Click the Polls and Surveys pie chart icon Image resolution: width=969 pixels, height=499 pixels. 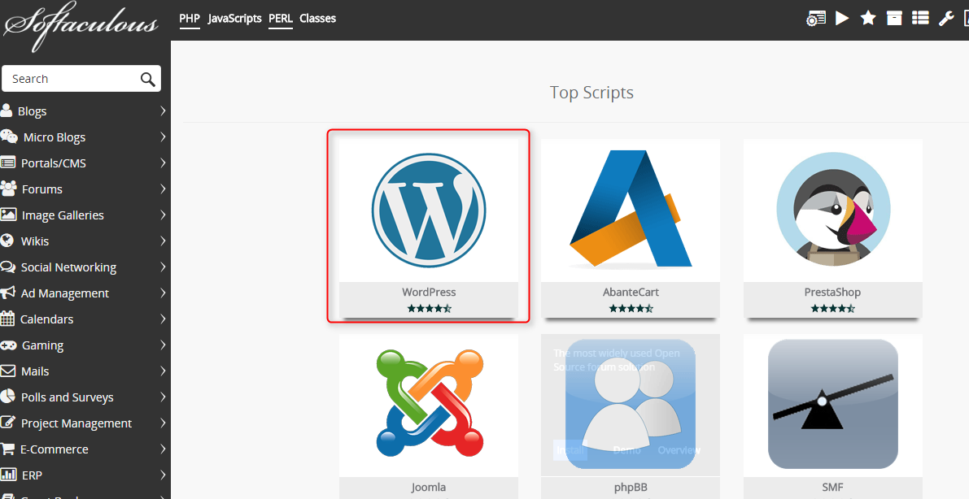[x=8, y=397]
